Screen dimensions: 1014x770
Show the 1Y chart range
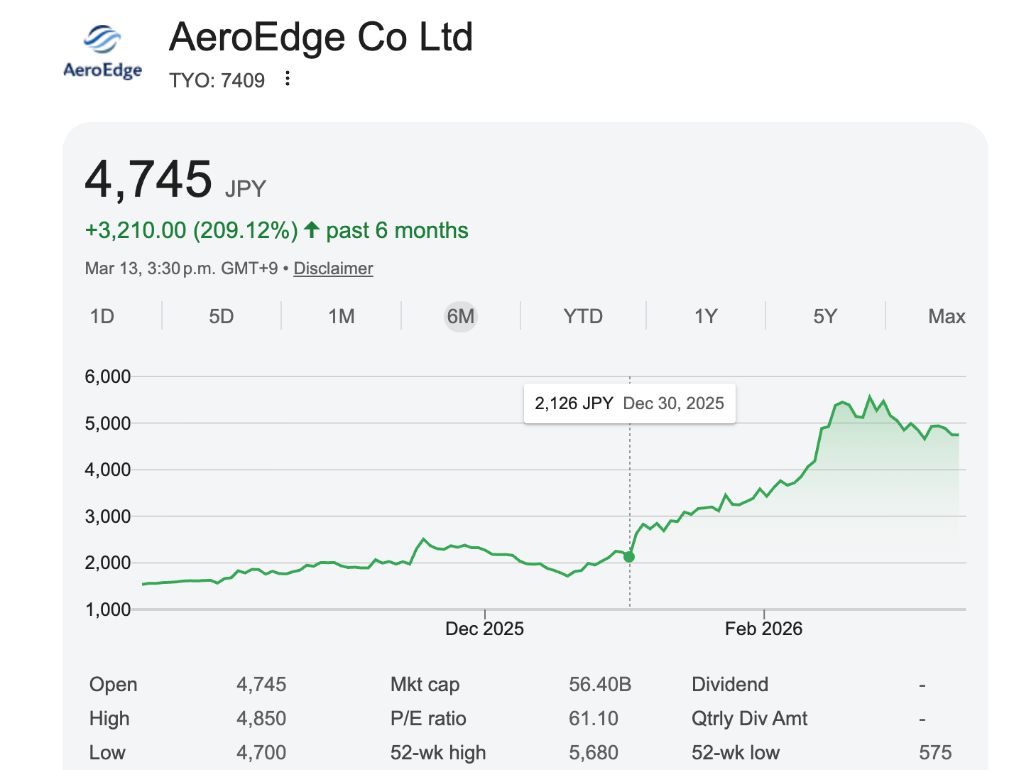(x=706, y=316)
